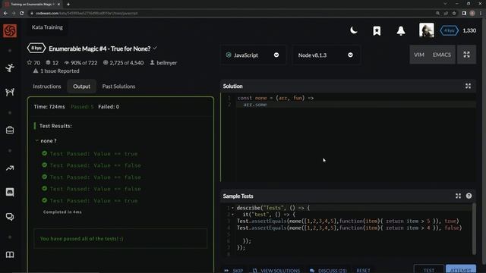This screenshot has height=273, width=486.
Task: Open the user profile avatar
Action: (427, 30)
